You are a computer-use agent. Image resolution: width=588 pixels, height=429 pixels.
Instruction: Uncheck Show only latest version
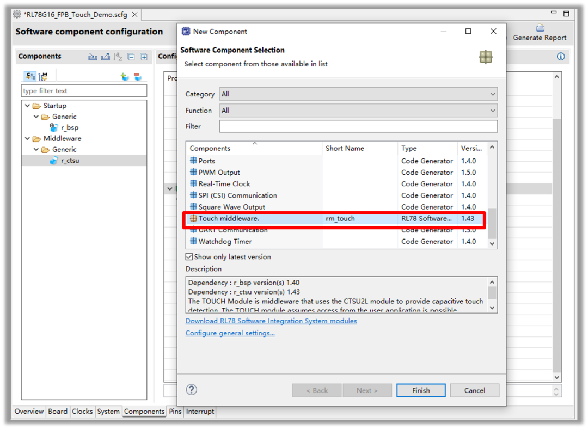pyautogui.click(x=189, y=257)
